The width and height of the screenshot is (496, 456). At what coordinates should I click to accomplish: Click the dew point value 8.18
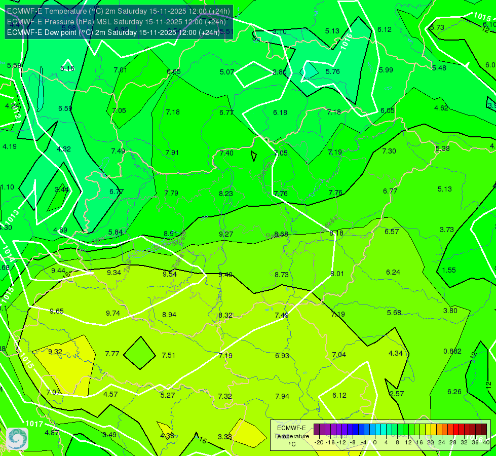[336, 233]
